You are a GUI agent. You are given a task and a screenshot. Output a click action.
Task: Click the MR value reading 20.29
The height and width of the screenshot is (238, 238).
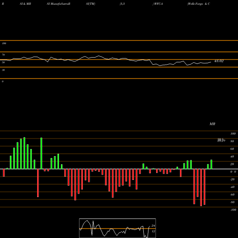click(x=221, y=140)
